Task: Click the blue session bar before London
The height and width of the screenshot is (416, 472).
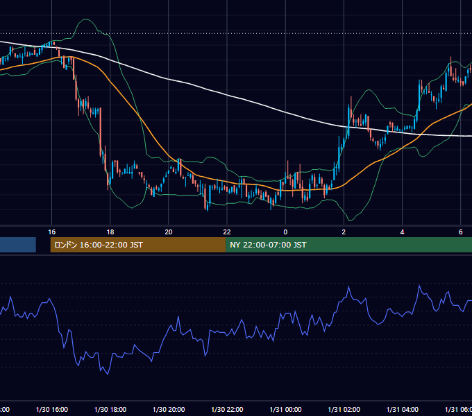Action: tap(18, 245)
